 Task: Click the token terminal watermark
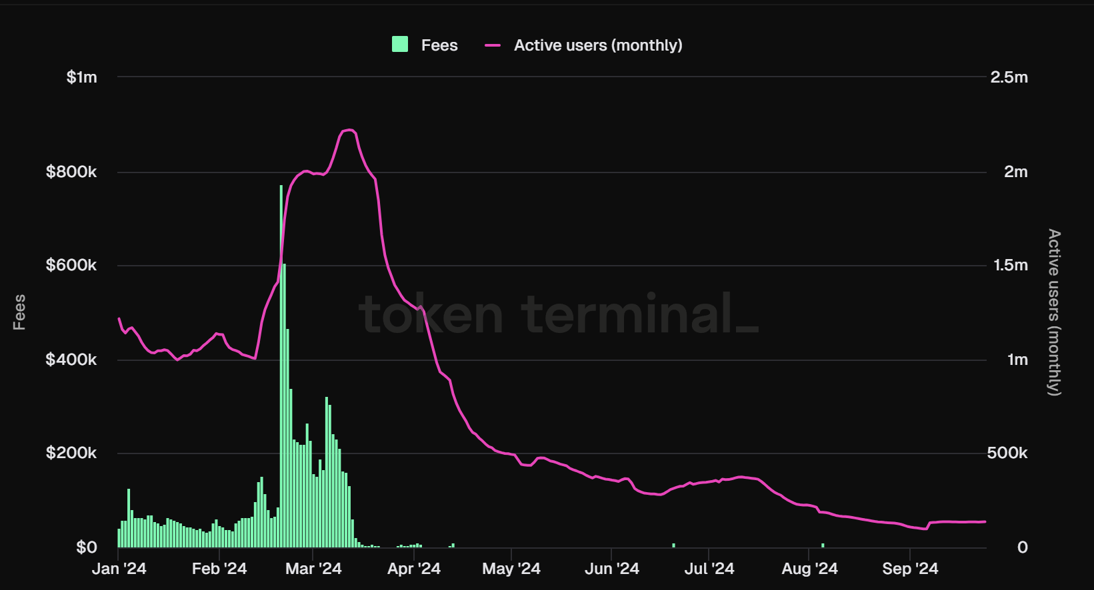pos(558,314)
